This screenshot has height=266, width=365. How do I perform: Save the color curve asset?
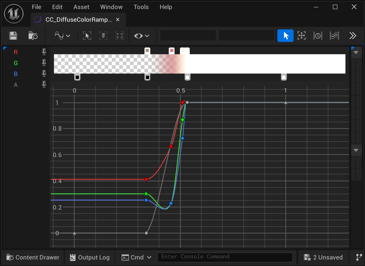pyautogui.click(x=13, y=36)
